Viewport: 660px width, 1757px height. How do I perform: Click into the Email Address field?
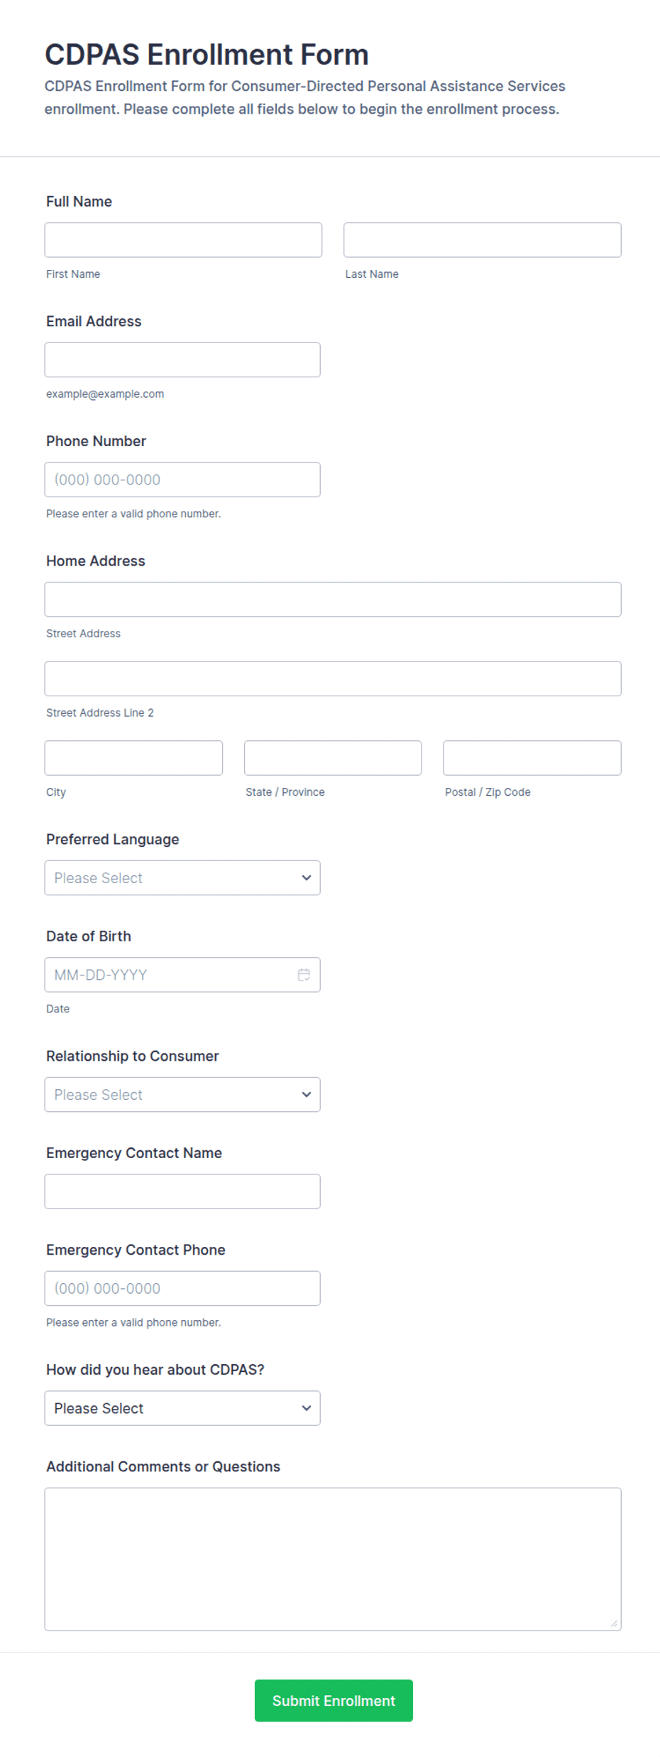pos(182,360)
